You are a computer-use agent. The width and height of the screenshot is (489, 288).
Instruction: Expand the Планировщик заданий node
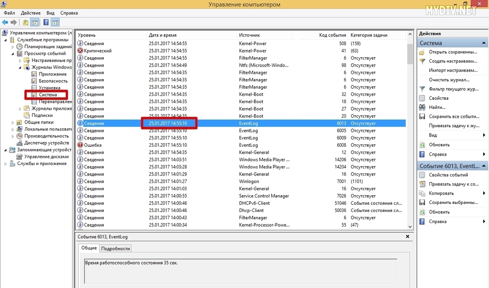pyautogui.click(x=13, y=47)
